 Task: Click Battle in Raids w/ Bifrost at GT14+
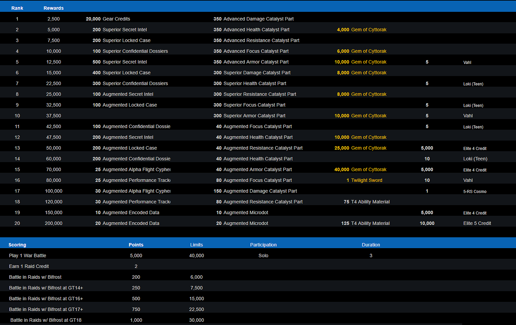tap(46, 288)
